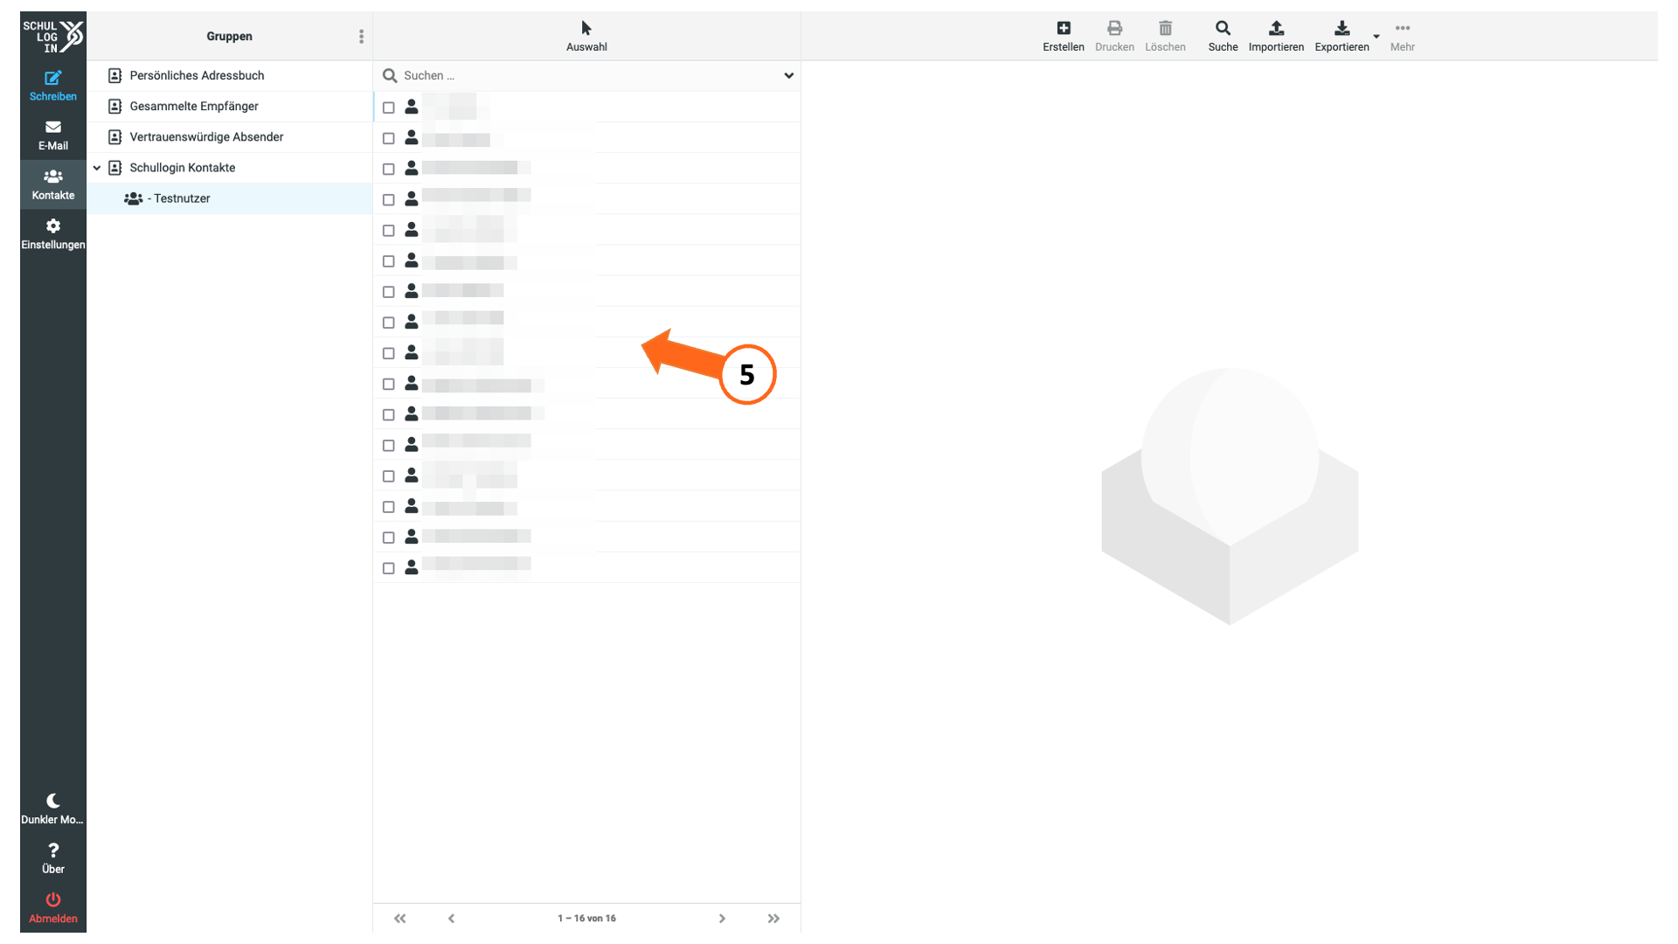Toggle the Dunkler Modus
The image size is (1678, 944).
point(53,809)
